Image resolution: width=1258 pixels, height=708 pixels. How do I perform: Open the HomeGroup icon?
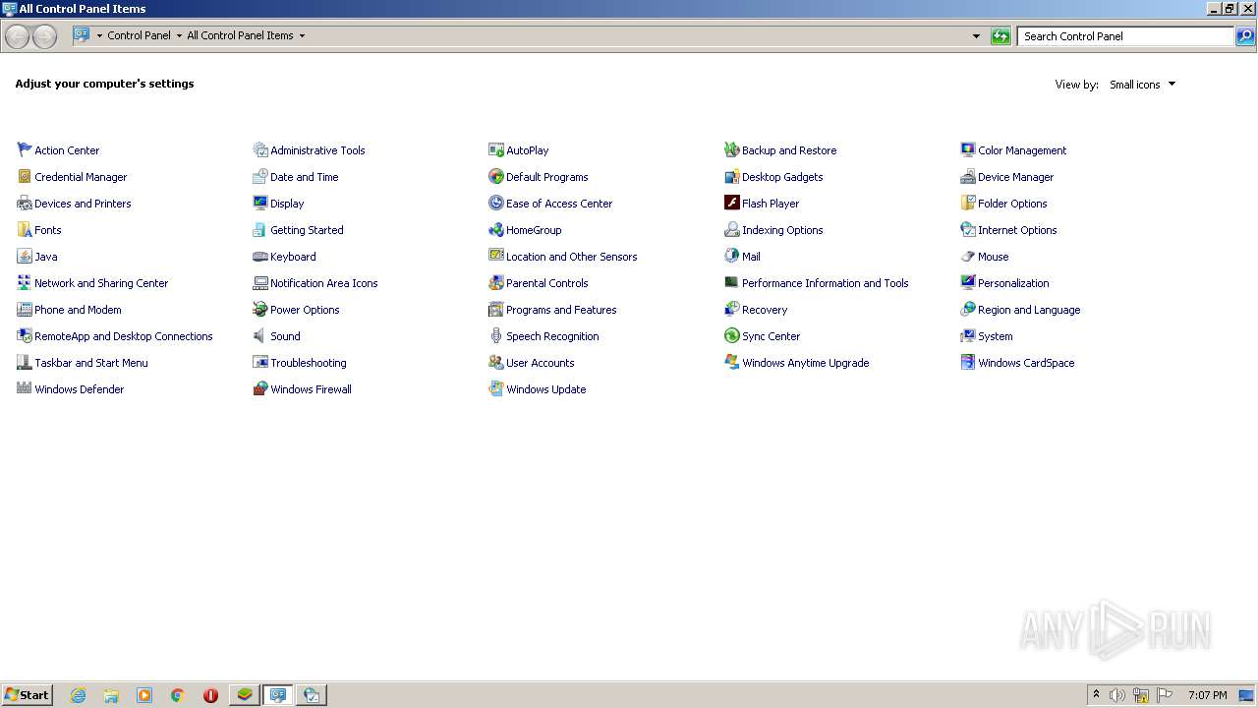tap(496, 229)
